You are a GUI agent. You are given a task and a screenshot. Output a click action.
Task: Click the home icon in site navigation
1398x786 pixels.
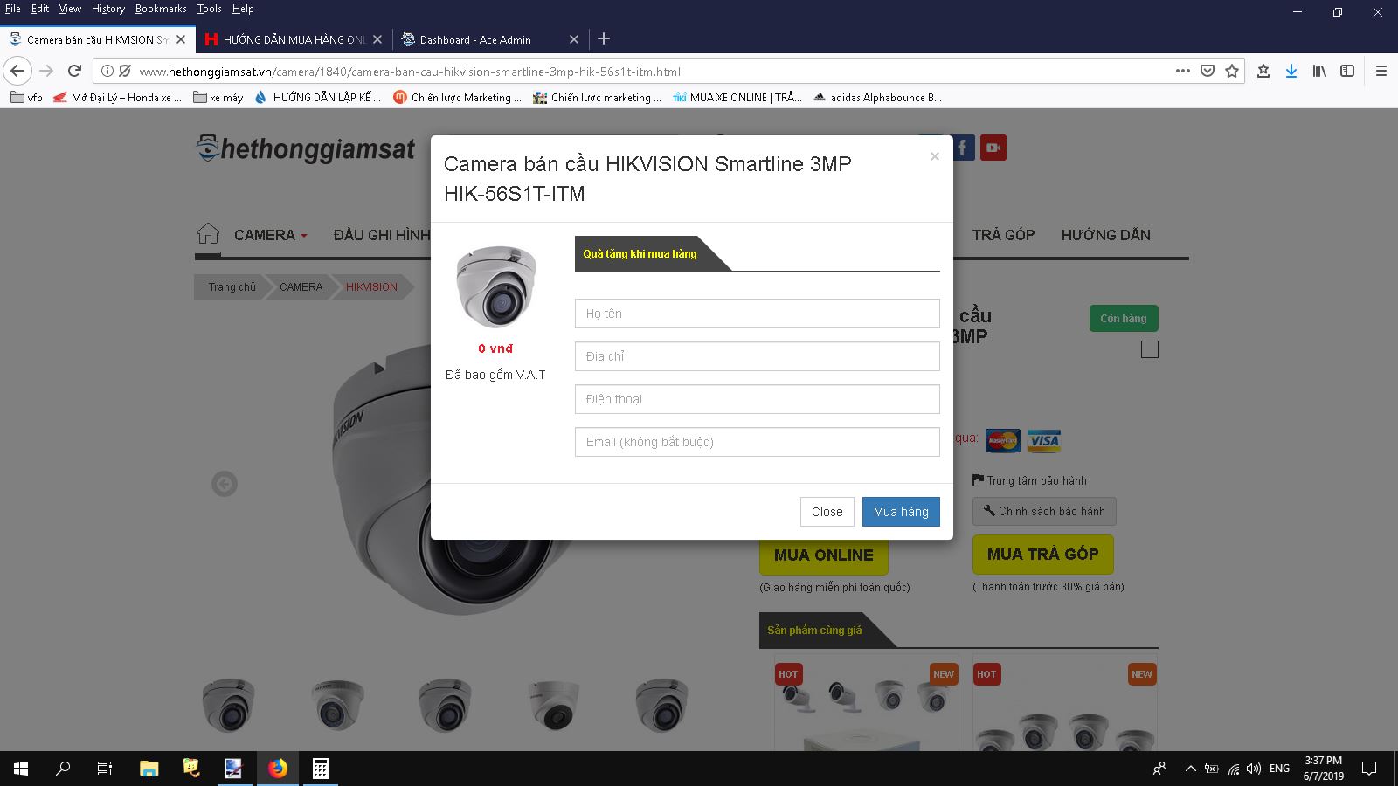coord(208,234)
